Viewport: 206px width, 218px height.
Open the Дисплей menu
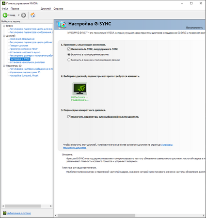click(x=46, y=9)
